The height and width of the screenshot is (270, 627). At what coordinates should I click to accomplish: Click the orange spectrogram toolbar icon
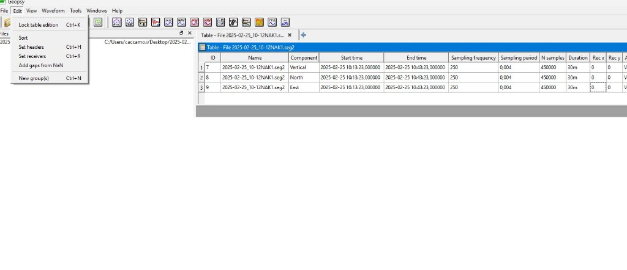(x=259, y=22)
